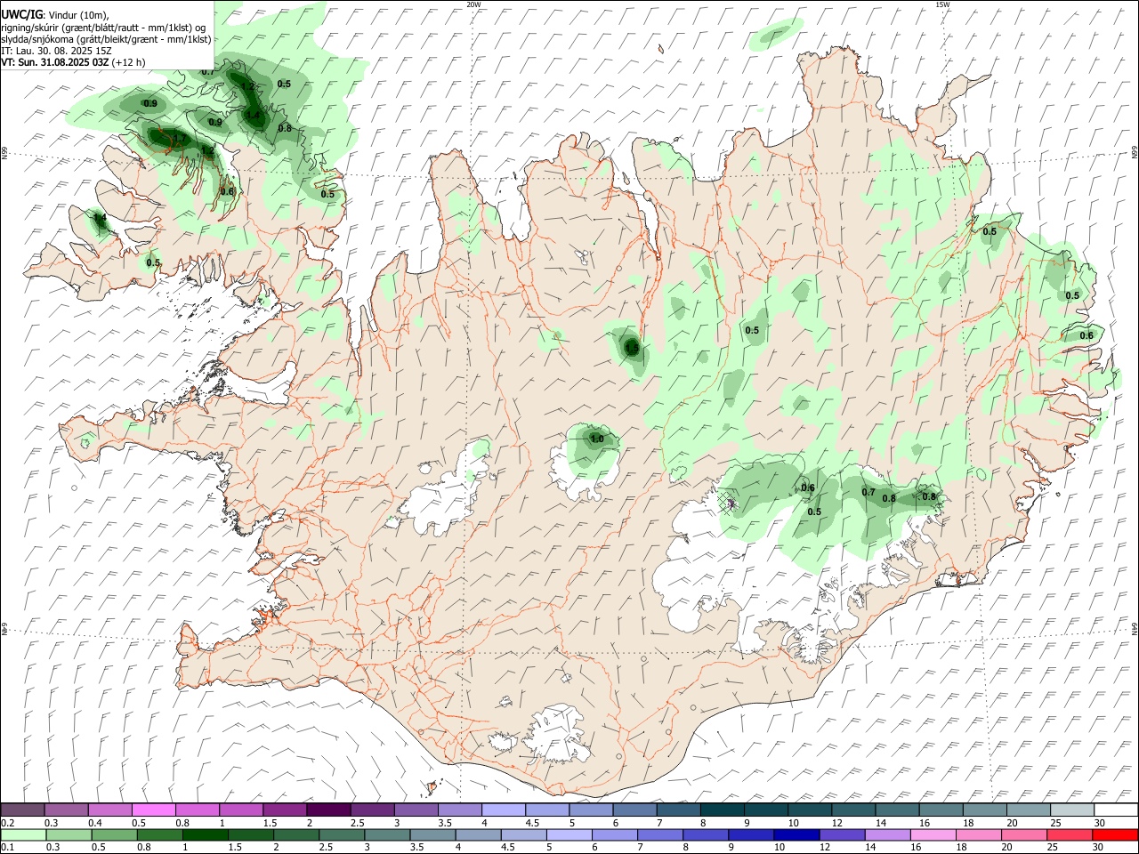Screen dimensions: 1139x854
Task: Pick the dark purple swatch between 2 and 2.5, upper legend
Action: click(x=328, y=810)
